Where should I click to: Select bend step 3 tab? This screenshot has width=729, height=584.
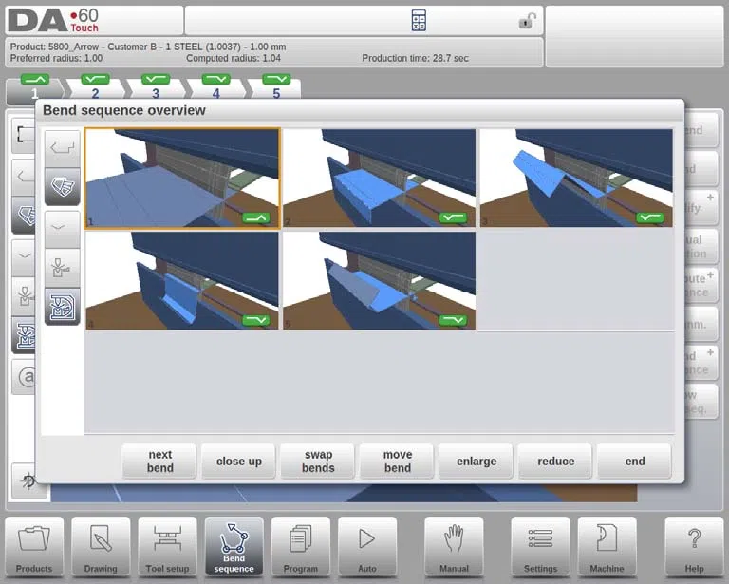coord(156,87)
